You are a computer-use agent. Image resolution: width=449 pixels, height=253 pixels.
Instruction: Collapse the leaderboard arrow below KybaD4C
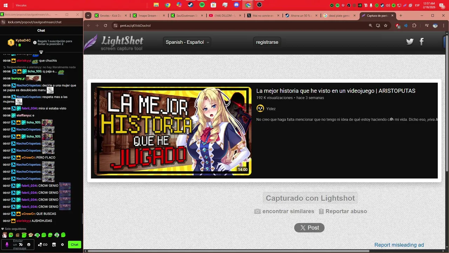(41, 52)
